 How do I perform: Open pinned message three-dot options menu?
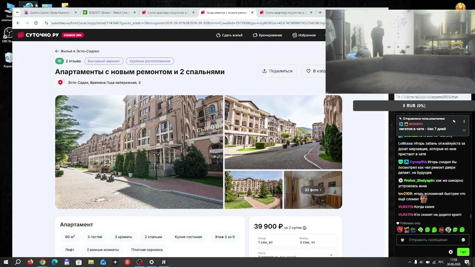[464, 121]
